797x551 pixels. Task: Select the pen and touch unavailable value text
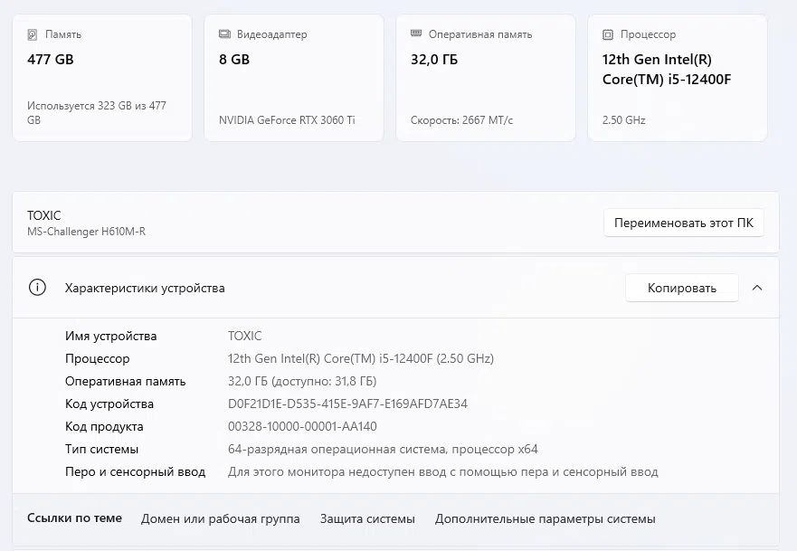coord(442,472)
